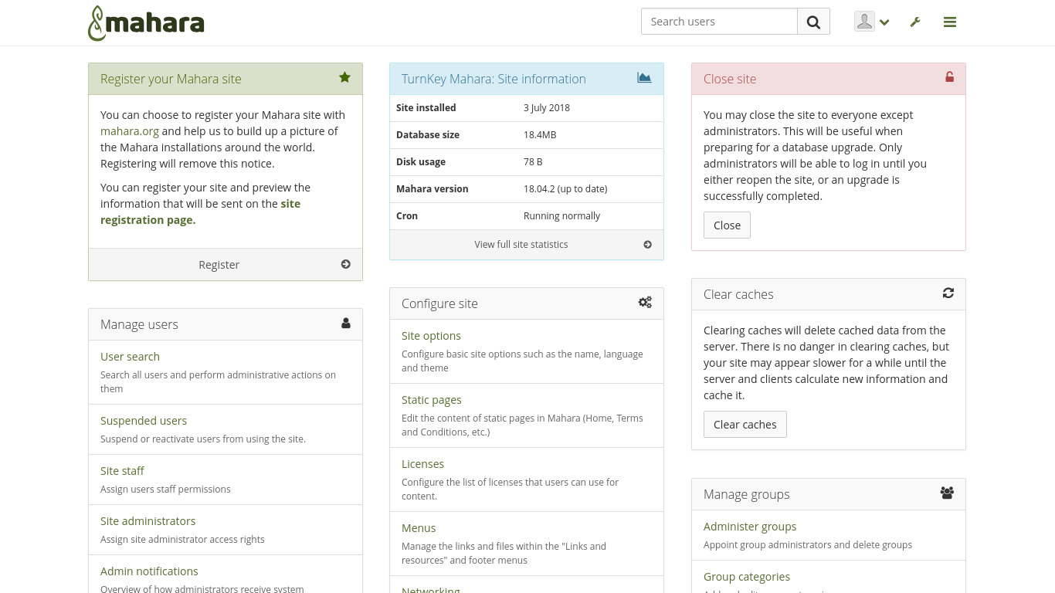This screenshot has width=1055, height=593.
Task: Go to Site options
Action: pos(431,336)
